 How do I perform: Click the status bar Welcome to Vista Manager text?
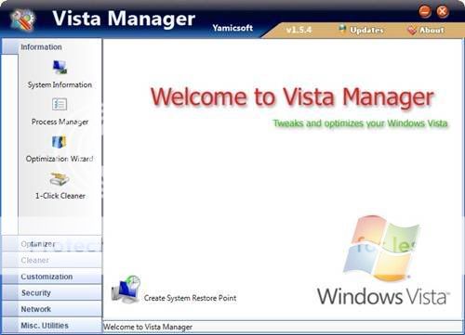pyautogui.click(x=148, y=327)
